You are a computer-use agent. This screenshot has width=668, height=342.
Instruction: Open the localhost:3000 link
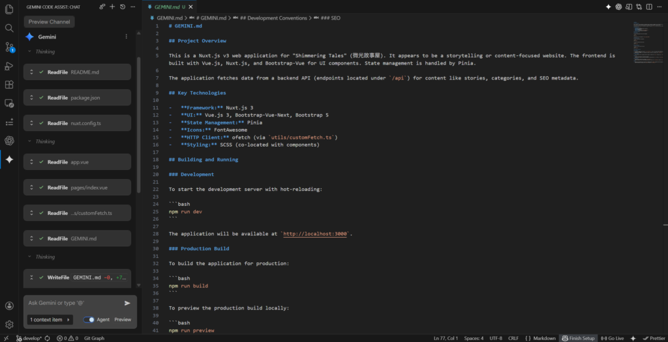pos(316,234)
